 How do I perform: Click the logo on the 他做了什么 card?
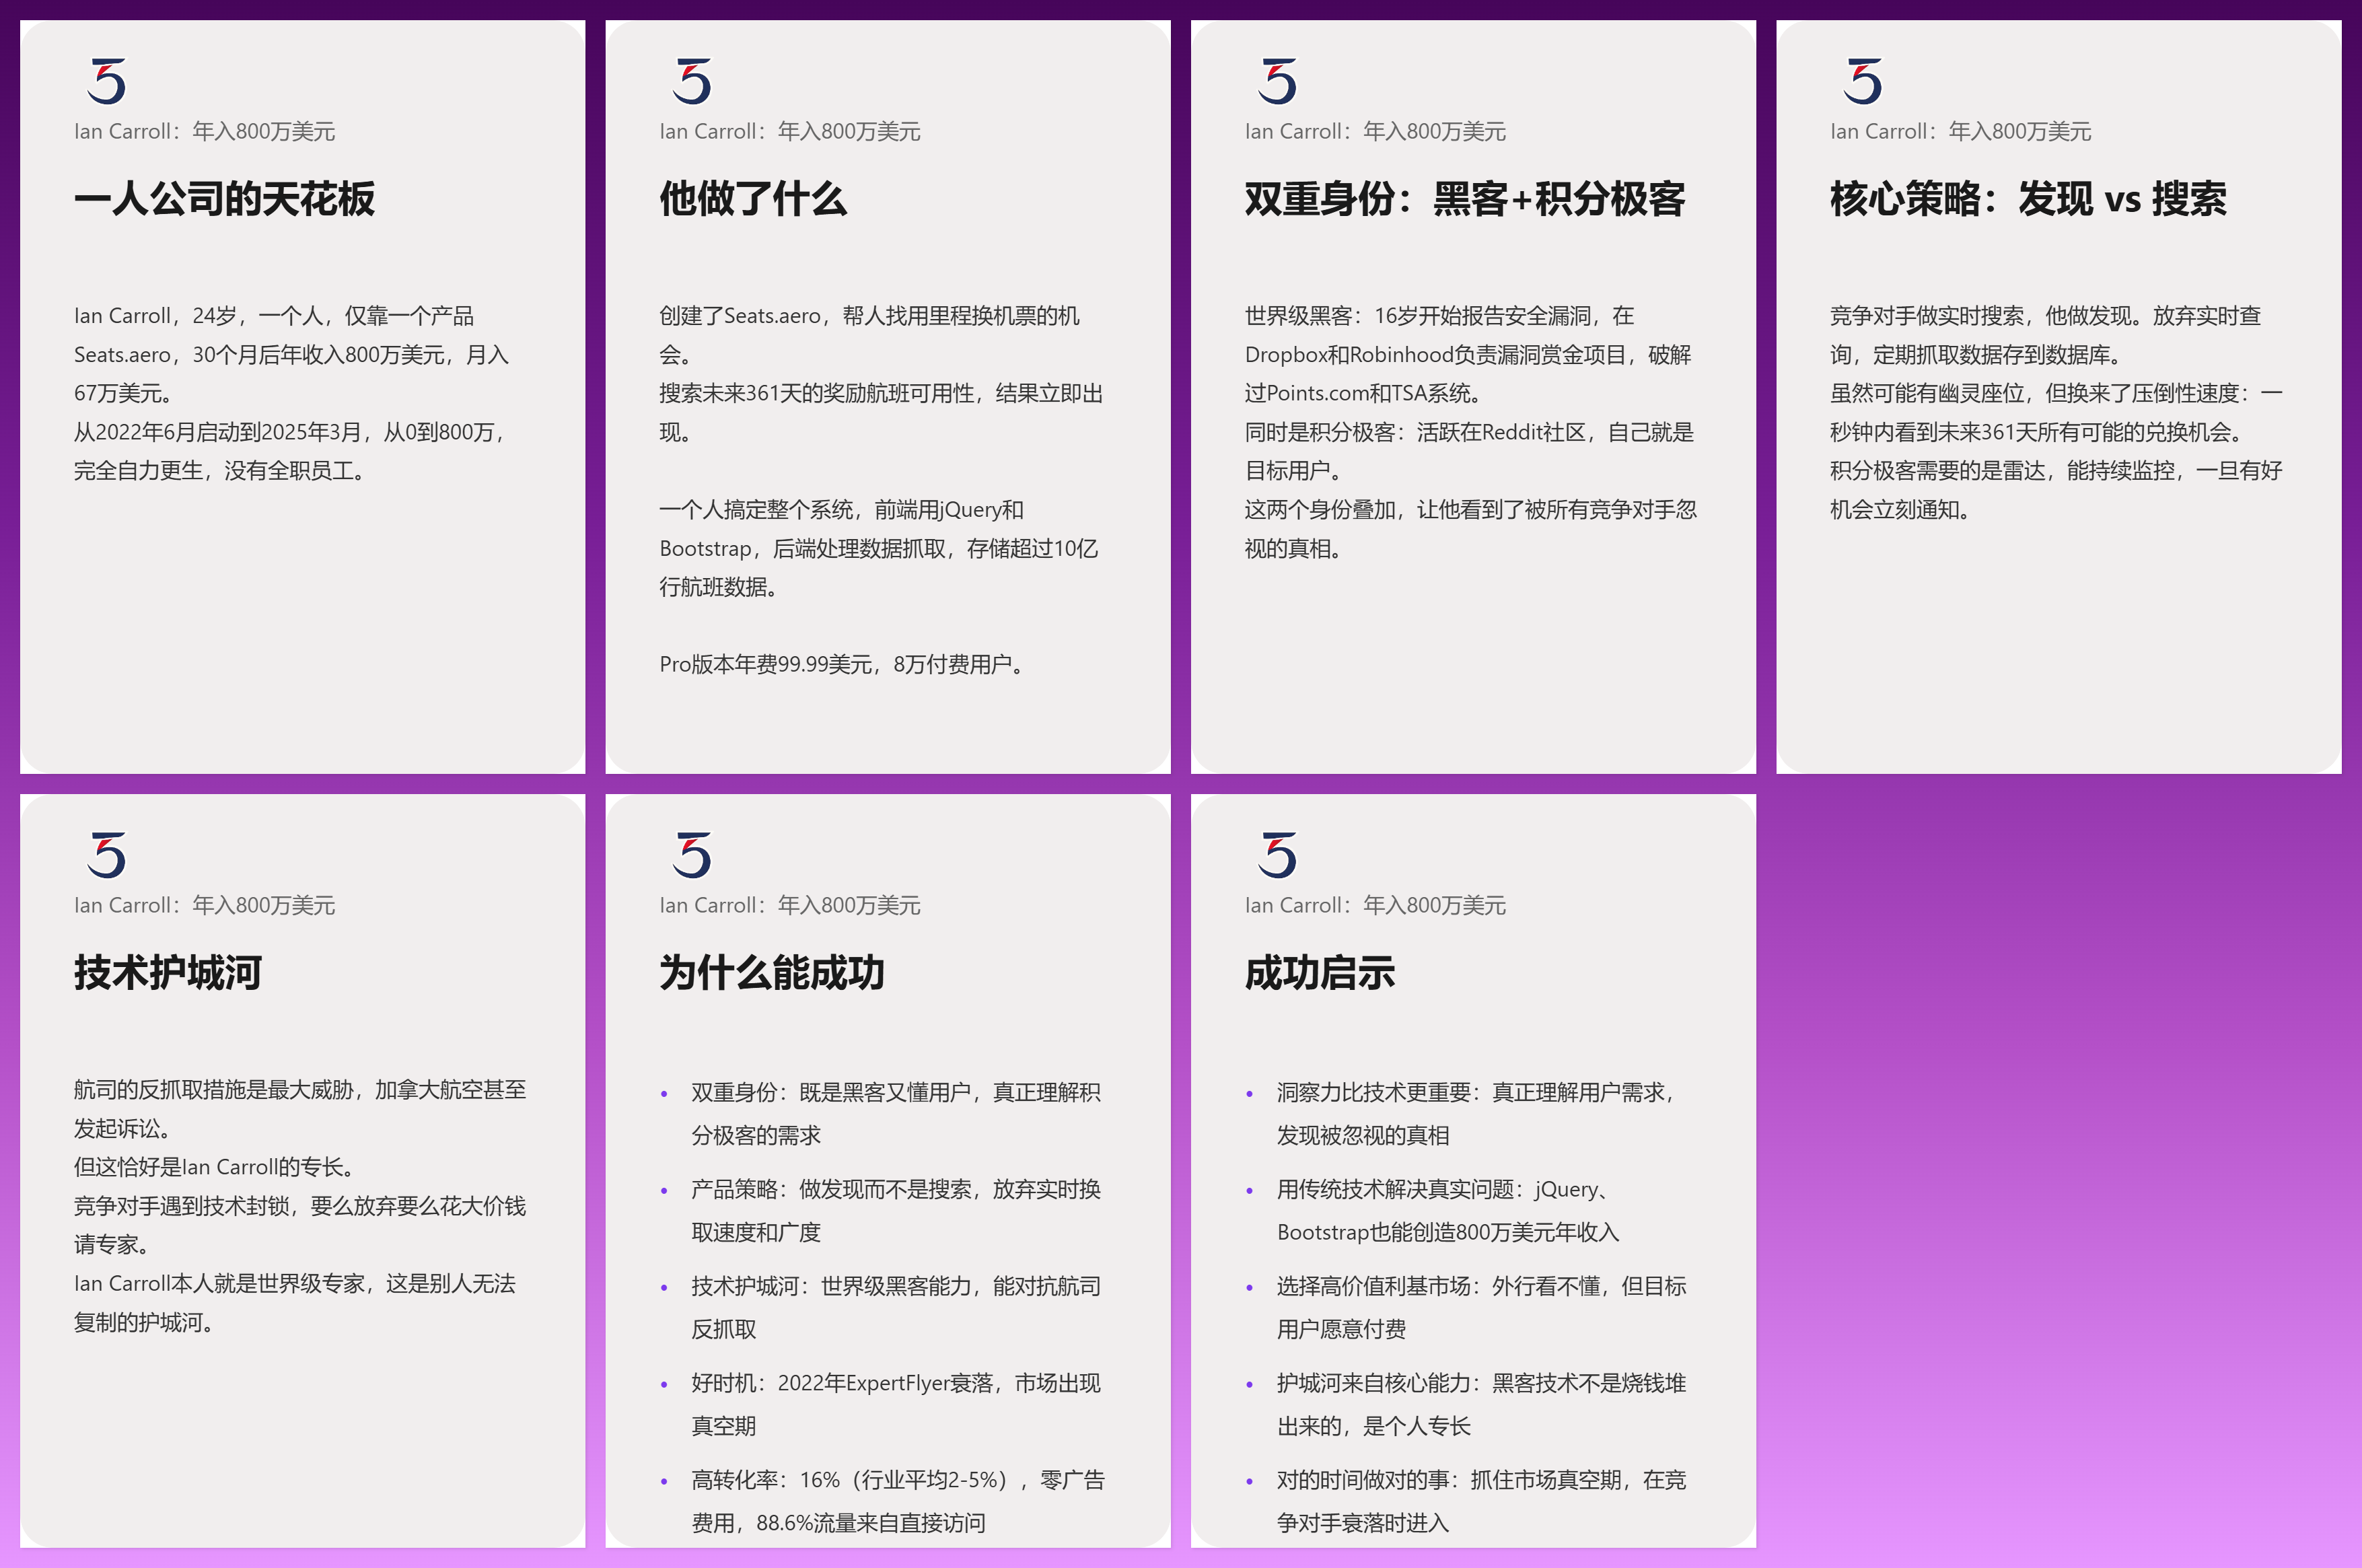click(691, 81)
